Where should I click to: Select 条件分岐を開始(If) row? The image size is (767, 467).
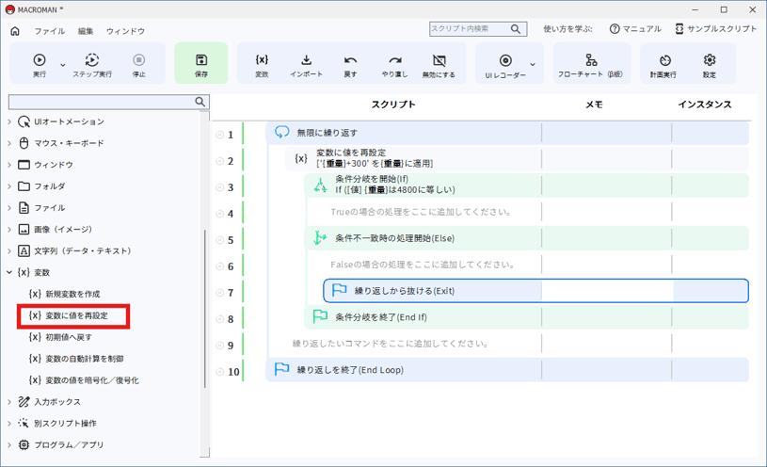coord(526,185)
